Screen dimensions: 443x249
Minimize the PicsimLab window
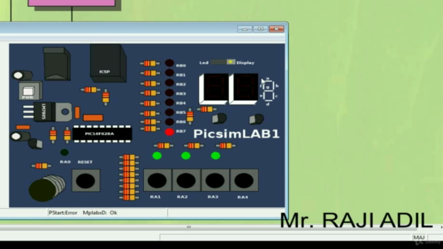click(244, 29)
